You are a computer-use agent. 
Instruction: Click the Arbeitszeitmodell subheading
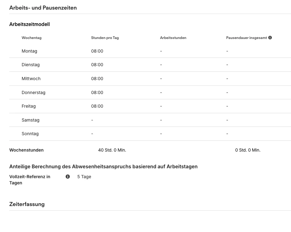[x=29, y=24]
